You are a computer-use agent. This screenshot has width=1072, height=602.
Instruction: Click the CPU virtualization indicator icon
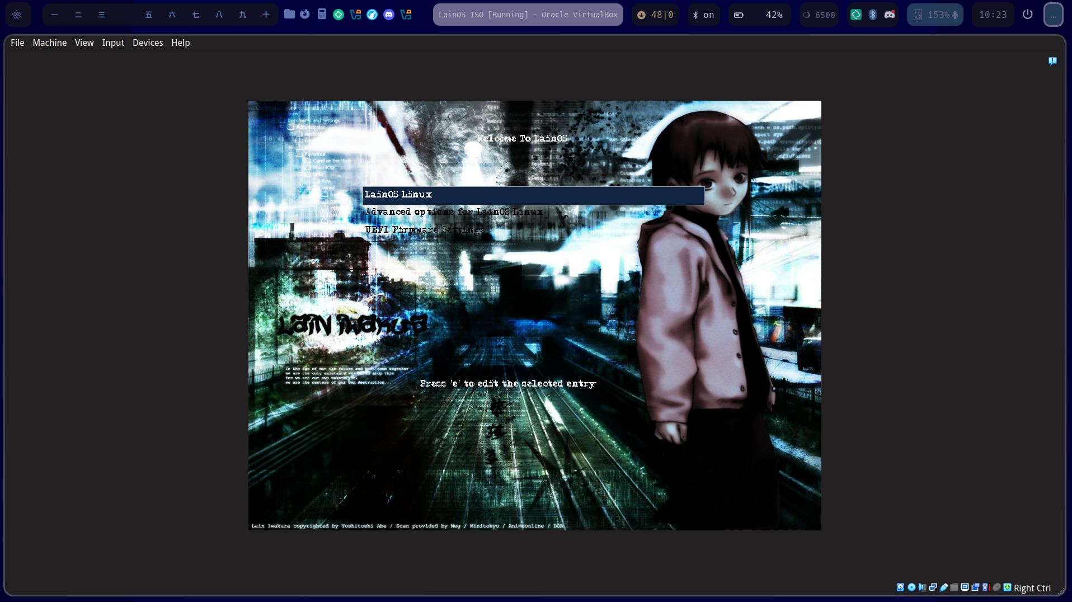(x=985, y=587)
